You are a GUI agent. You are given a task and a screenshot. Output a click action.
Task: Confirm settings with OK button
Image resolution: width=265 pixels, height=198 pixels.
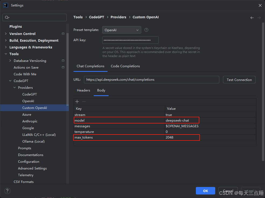point(205,191)
